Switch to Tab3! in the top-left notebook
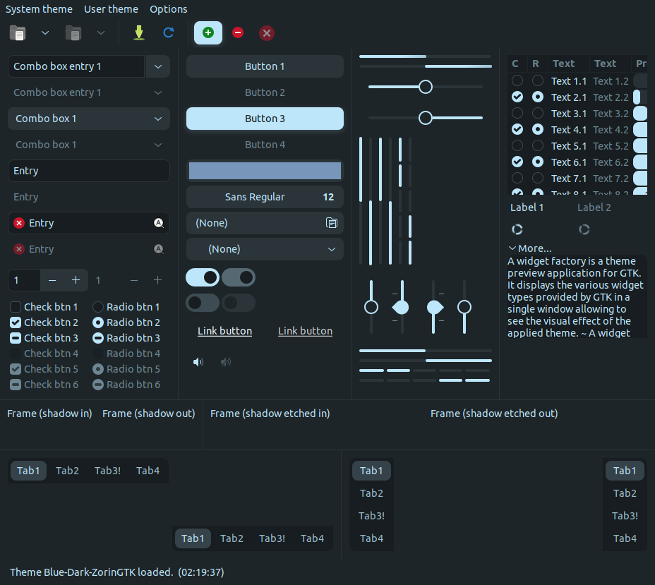 tap(107, 471)
